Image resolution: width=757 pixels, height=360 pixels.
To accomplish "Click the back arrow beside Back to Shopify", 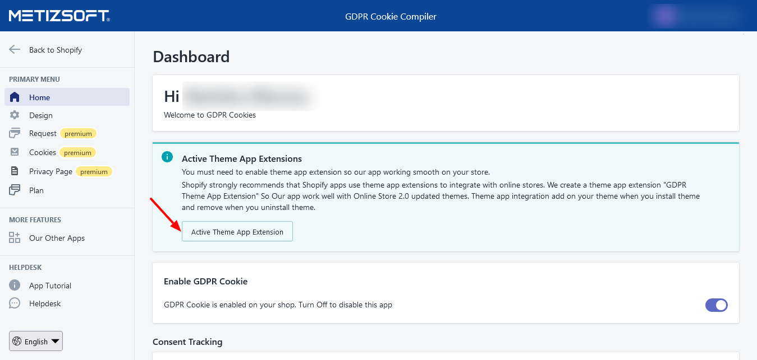I will [15, 50].
